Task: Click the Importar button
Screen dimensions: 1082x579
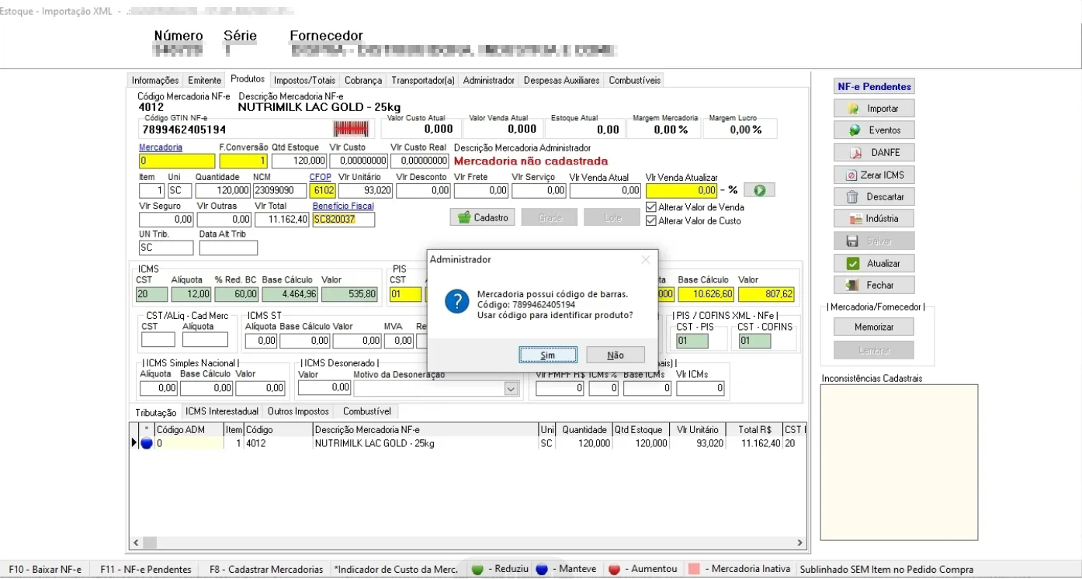Action: pos(874,108)
